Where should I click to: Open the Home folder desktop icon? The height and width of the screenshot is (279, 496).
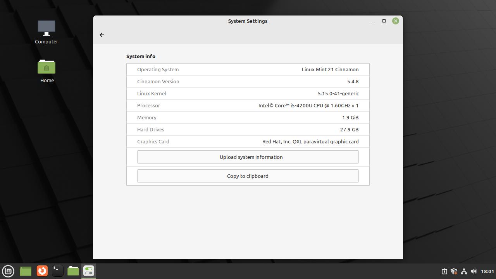click(x=46, y=71)
